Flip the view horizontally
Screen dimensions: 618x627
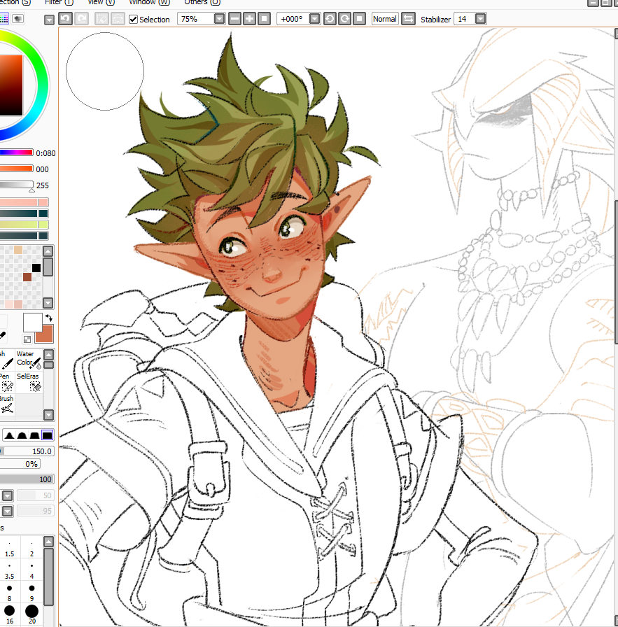[x=408, y=19]
